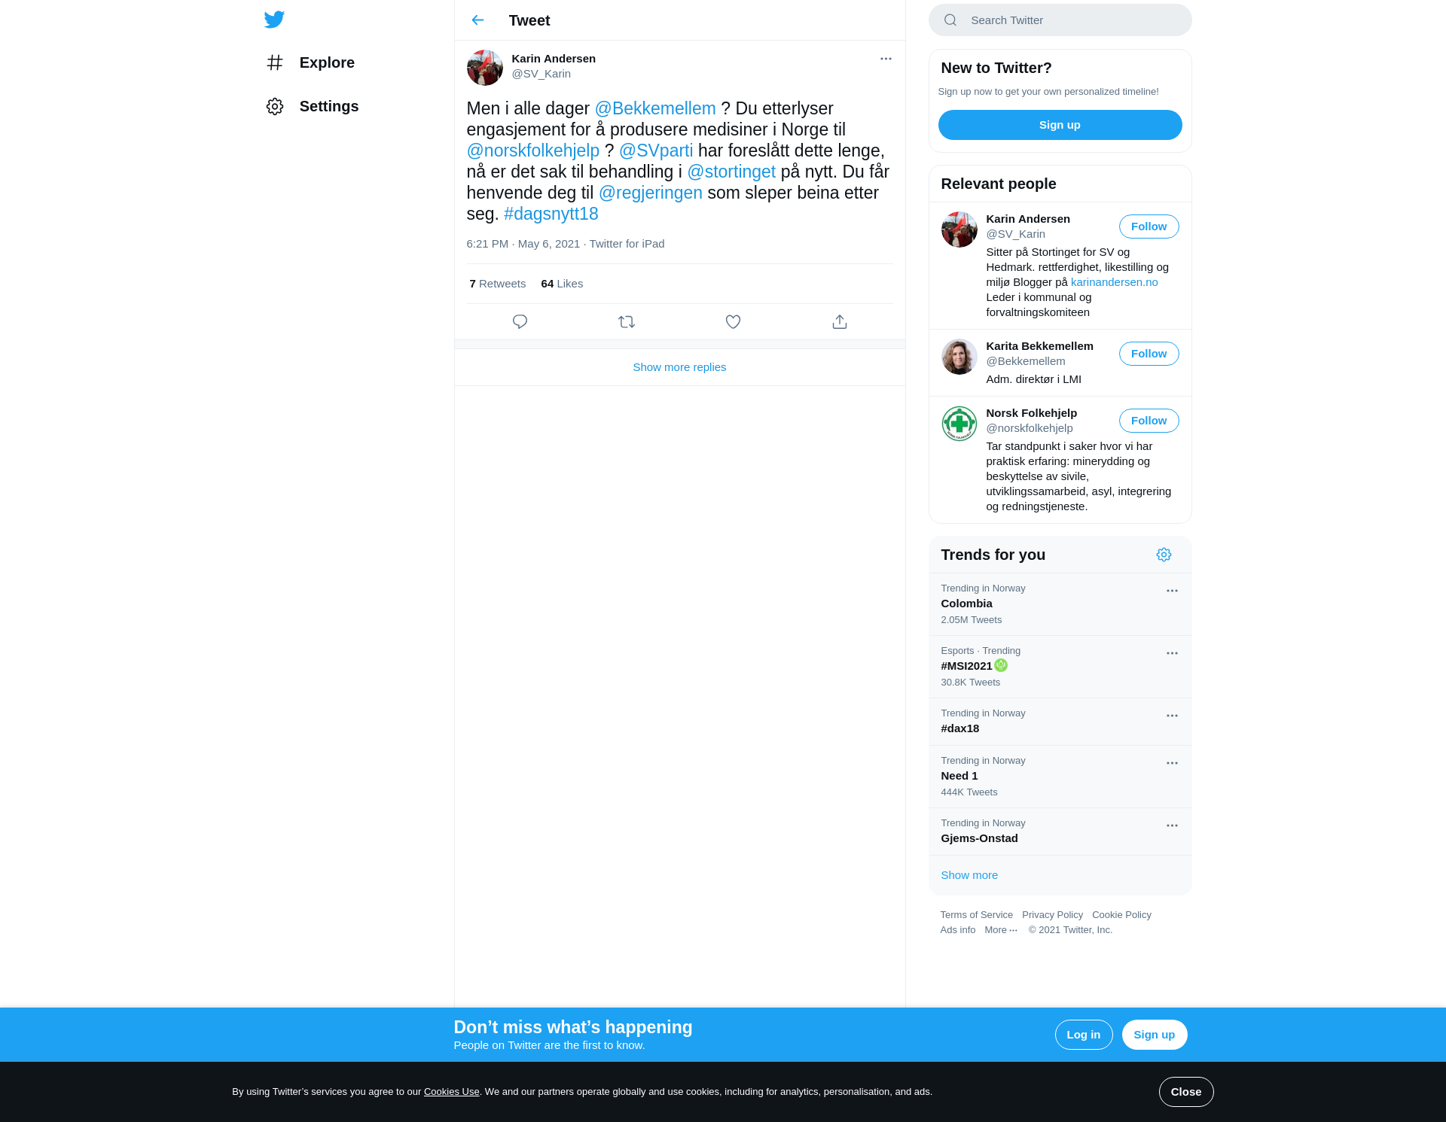Expand the More footer menu
The width and height of the screenshot is (1446, 1122).
click(1001, 930)
